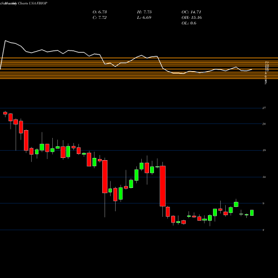The height and width of the screenshot is (278, 278).
Task: Click the 9 price axis label
Action: click(x=264, y=203)
